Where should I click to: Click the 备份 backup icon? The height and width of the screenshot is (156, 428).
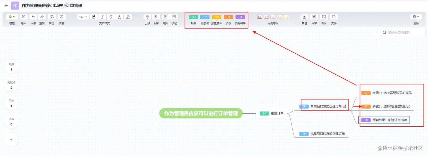point(52,17)
